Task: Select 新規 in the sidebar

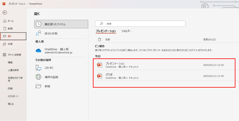Action: pyautogui.click(x=10, y=29)
